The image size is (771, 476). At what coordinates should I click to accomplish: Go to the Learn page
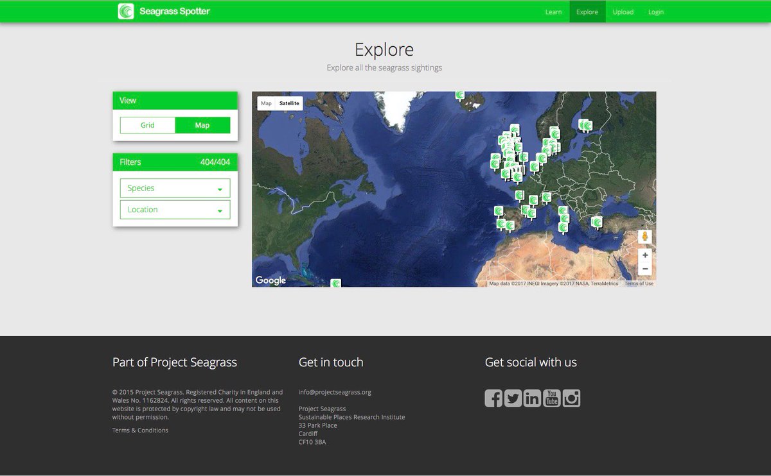553,12
